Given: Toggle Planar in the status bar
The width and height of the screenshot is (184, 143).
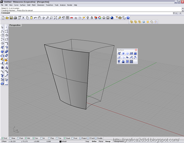Looking at the screenshot, I should click(x=101, y=141).
